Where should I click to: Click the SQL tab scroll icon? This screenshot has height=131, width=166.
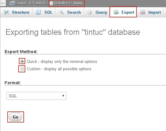(39, 12)
